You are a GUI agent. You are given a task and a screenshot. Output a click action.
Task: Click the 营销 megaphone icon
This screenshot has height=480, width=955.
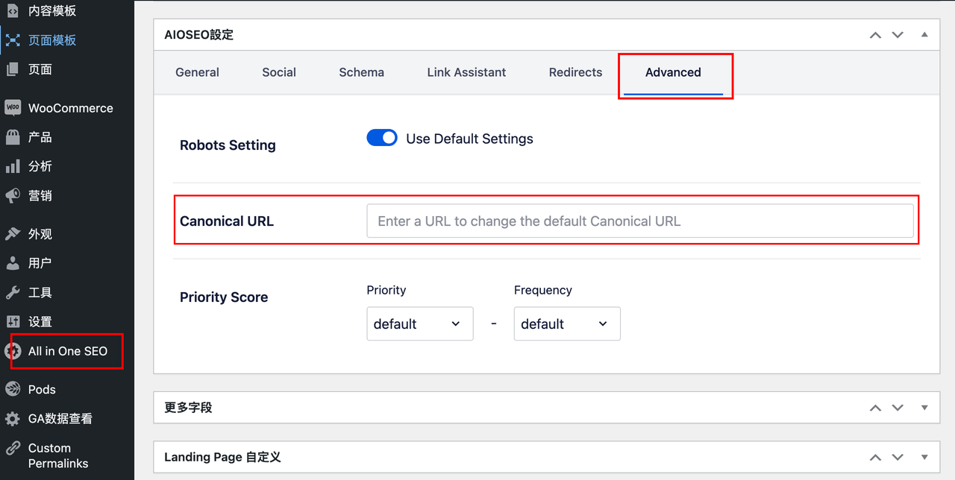[x=13, y=195]
